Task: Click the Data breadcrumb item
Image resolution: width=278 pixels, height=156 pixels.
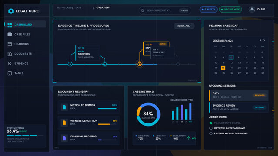Action: [x=78, y=8]
